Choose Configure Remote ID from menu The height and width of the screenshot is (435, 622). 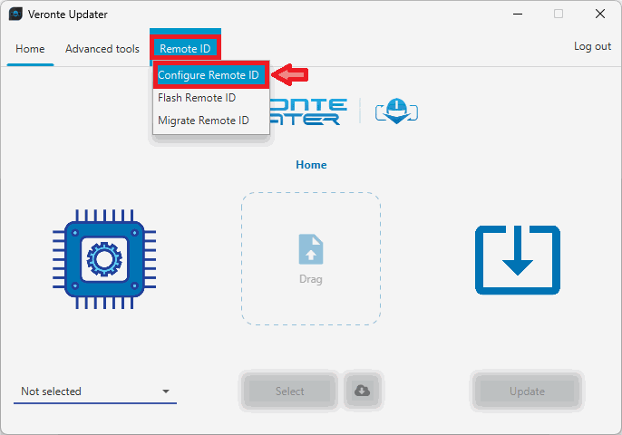click(x=209, y=75)
